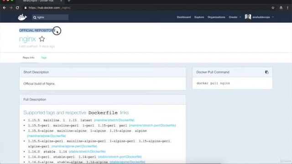The height and width of the screenshot is (164, 292).
Task: Go forward with the browser forward arrow
Action: tap(11, 8)
